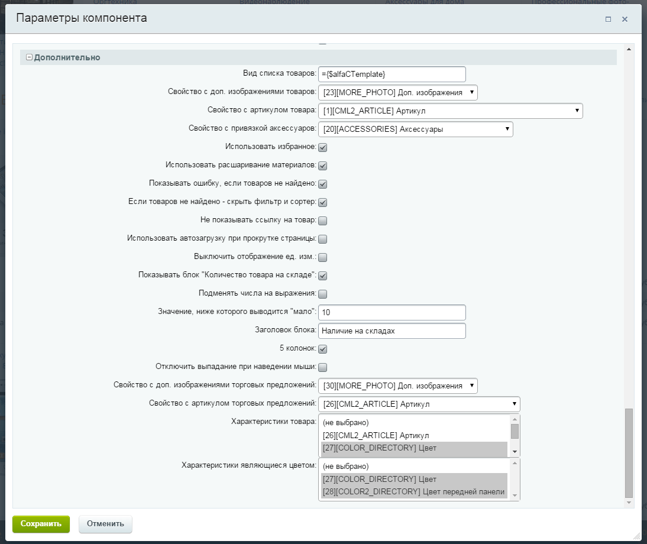Screen dimensions: 647x544
Task: Click the Вид списка товаров input field
Action: click(392, 75)
